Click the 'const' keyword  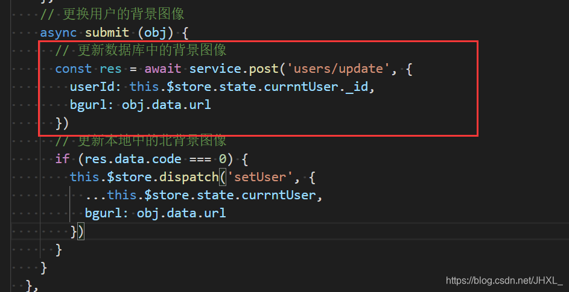(x=73, y=69)
